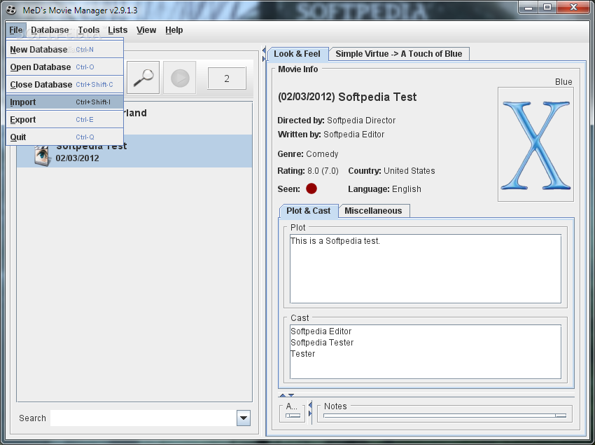This screenshot has width=595, height=445.
Task: Click the up arrow above the Notes section
Action: point(282,395)
